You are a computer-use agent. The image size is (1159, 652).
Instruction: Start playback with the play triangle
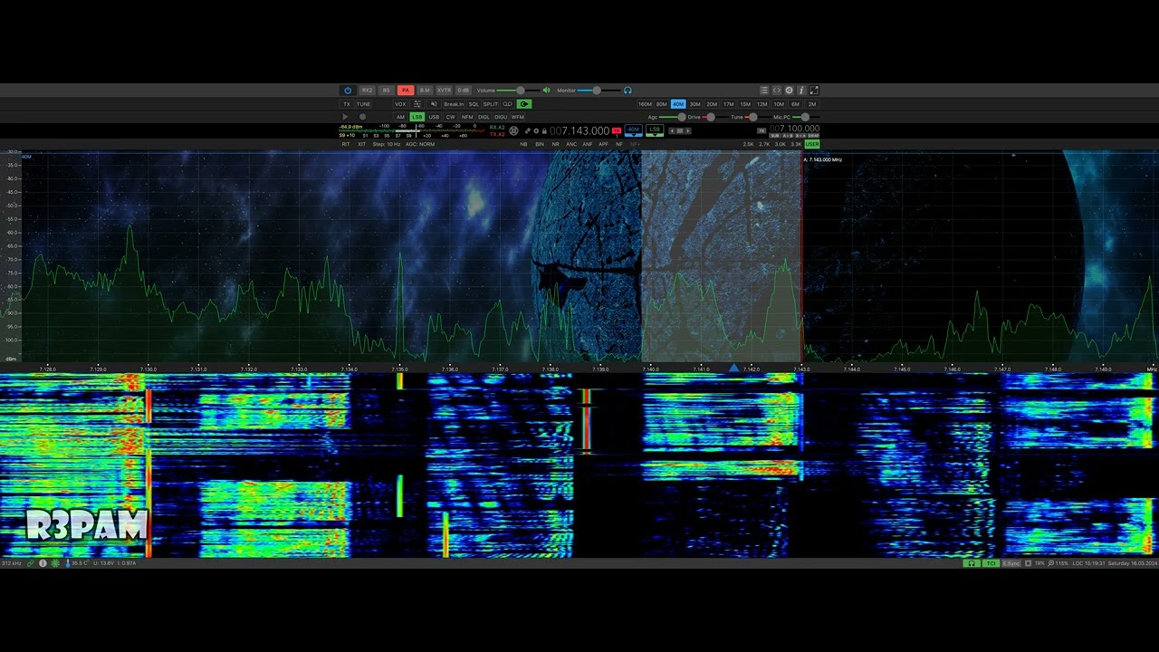345,117
